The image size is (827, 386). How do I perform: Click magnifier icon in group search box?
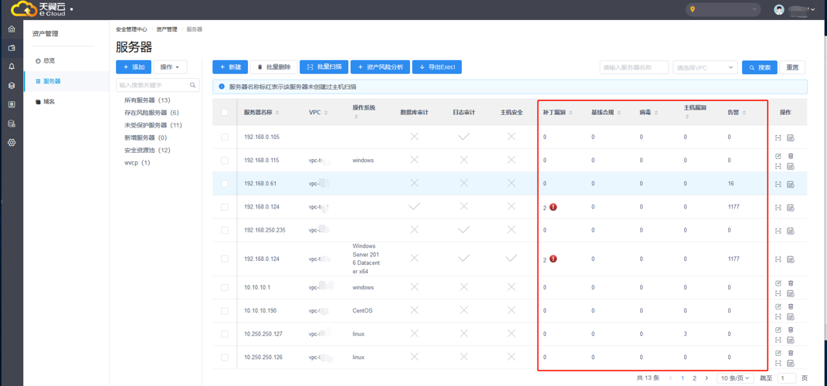[193, 85]
